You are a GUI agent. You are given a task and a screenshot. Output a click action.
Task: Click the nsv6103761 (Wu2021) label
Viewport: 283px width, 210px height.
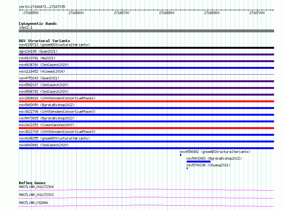[x=37, y=58]
